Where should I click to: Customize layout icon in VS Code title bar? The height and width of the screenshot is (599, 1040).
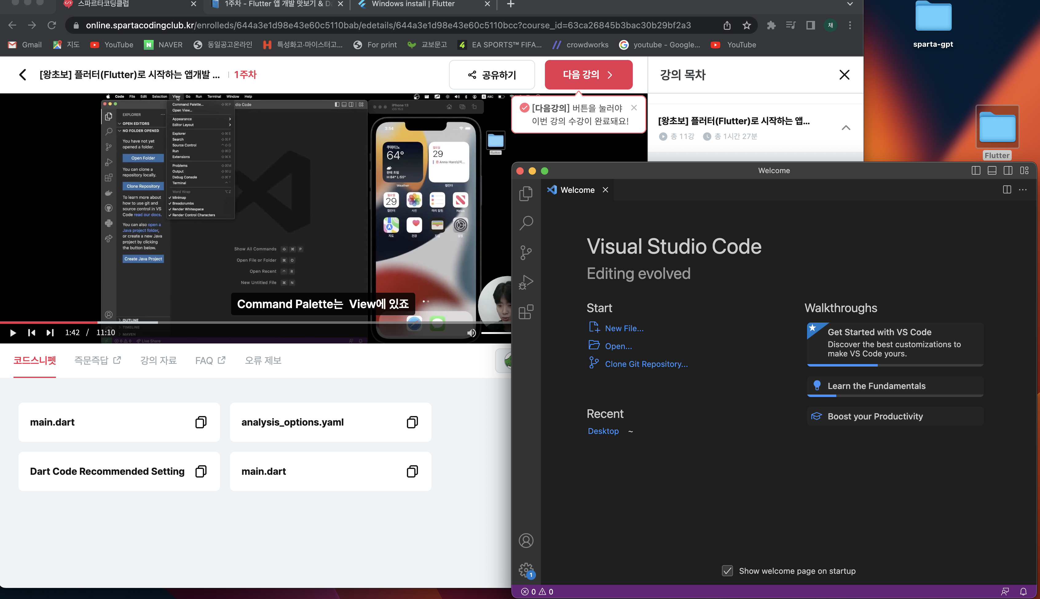(x=1024, y=170)
